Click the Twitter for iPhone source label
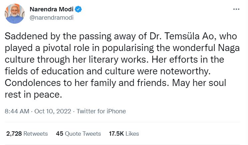 (101, 111)
